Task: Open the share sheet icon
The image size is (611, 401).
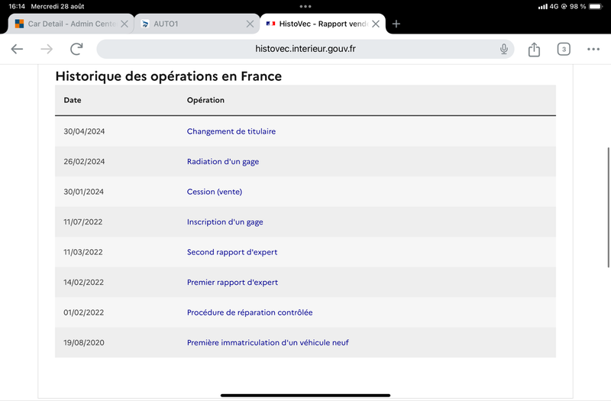Action: (x=534, y=50)
